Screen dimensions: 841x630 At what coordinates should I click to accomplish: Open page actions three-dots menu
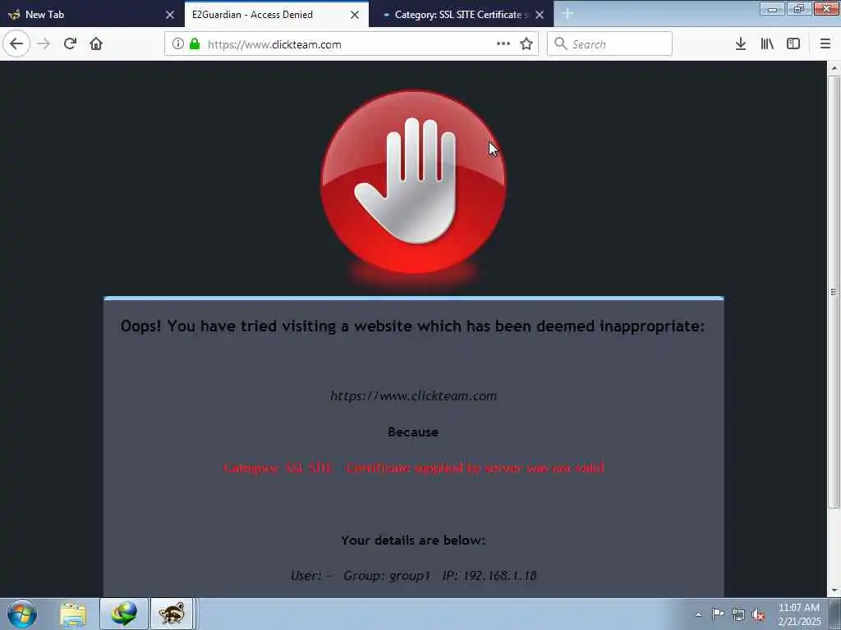click(x=503, y=44)
